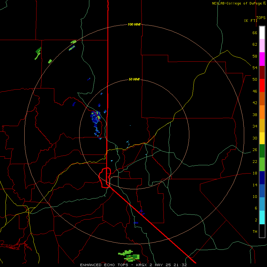267x267 pixels.
Task: Click the medium blue legend band
Action: (262, 191)
